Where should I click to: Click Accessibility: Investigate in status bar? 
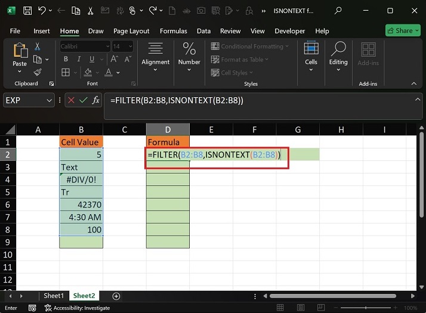point(80,308)
